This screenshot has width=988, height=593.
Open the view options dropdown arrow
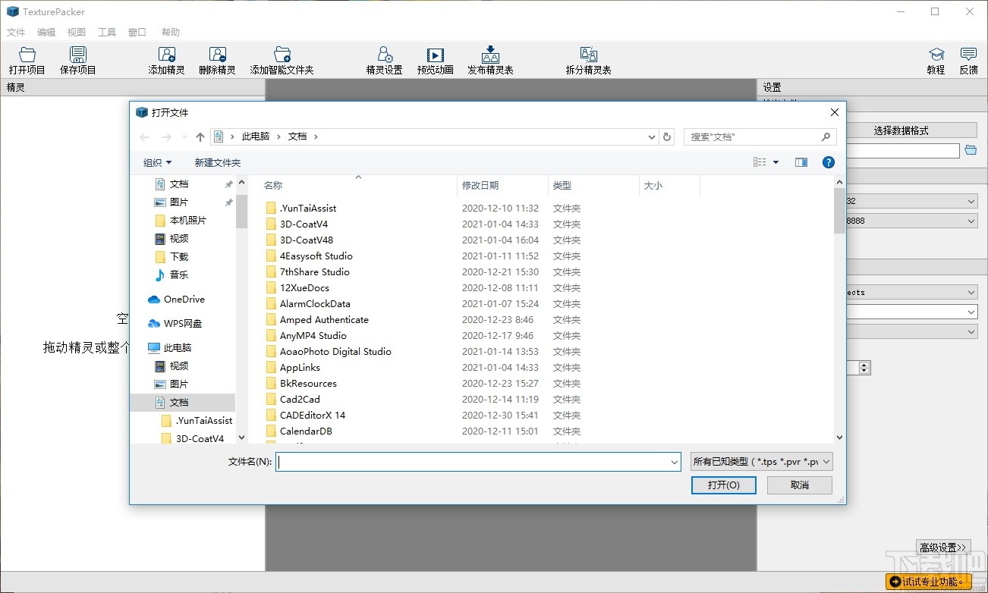click(776, 162)
